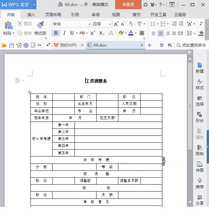The width and height of the screenshot is (209, 215).
Task: Open font color dropdown arrow
Action: point(136,33)
